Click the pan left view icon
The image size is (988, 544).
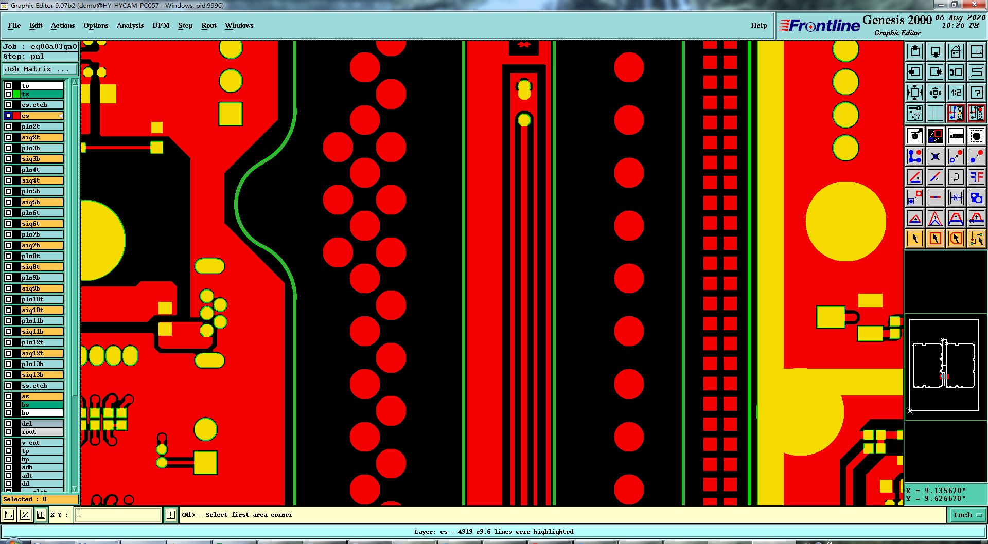pos(915,72)
